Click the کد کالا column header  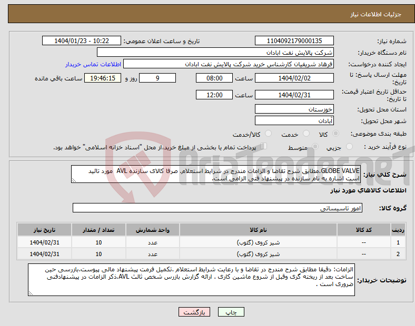tap(364, 230)
